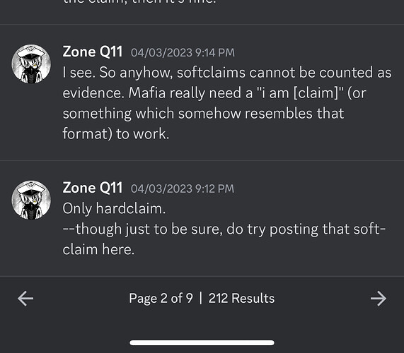Open Zone Q11's avatar on the 9:14 PM message
Viewport: 404px width, 353px height.
(31, 64)
